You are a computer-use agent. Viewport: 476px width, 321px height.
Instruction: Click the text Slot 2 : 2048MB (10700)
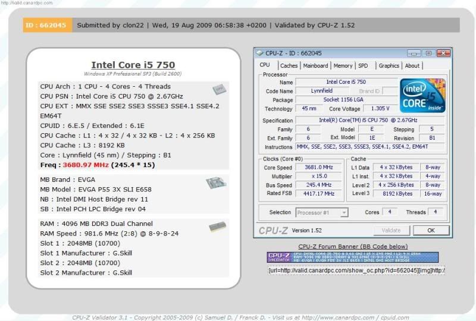80,263
